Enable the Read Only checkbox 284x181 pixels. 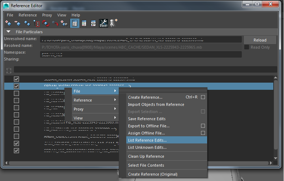246,47
